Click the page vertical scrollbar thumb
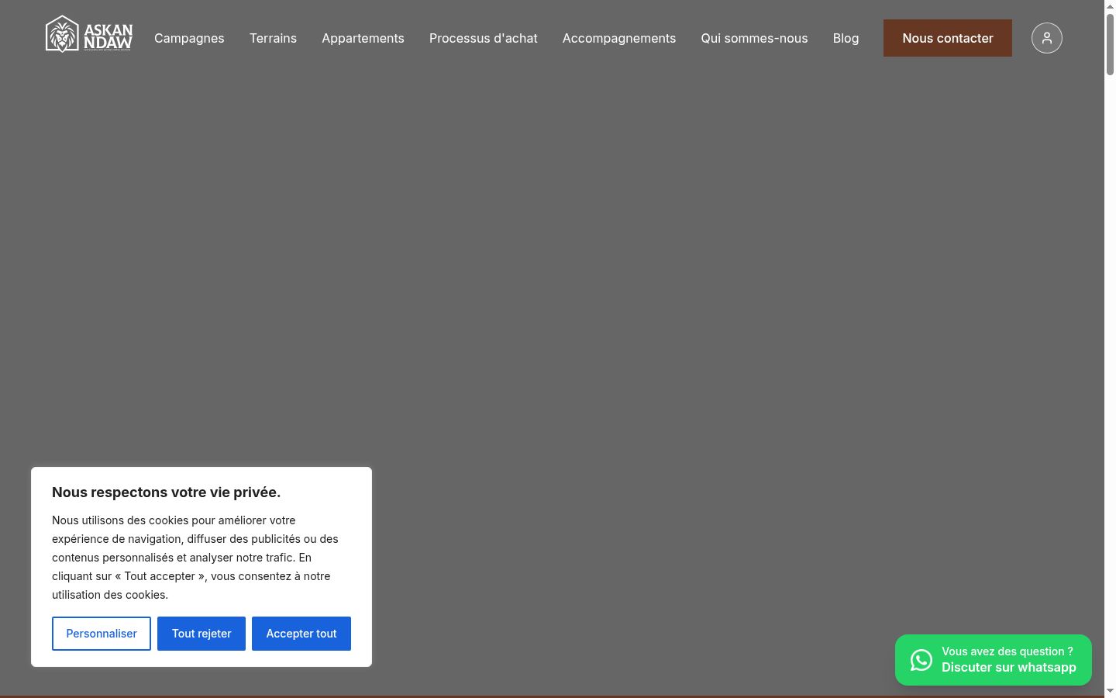Screen dimensions: 1116x698 pyautogui.click(x=1110, y=45)
